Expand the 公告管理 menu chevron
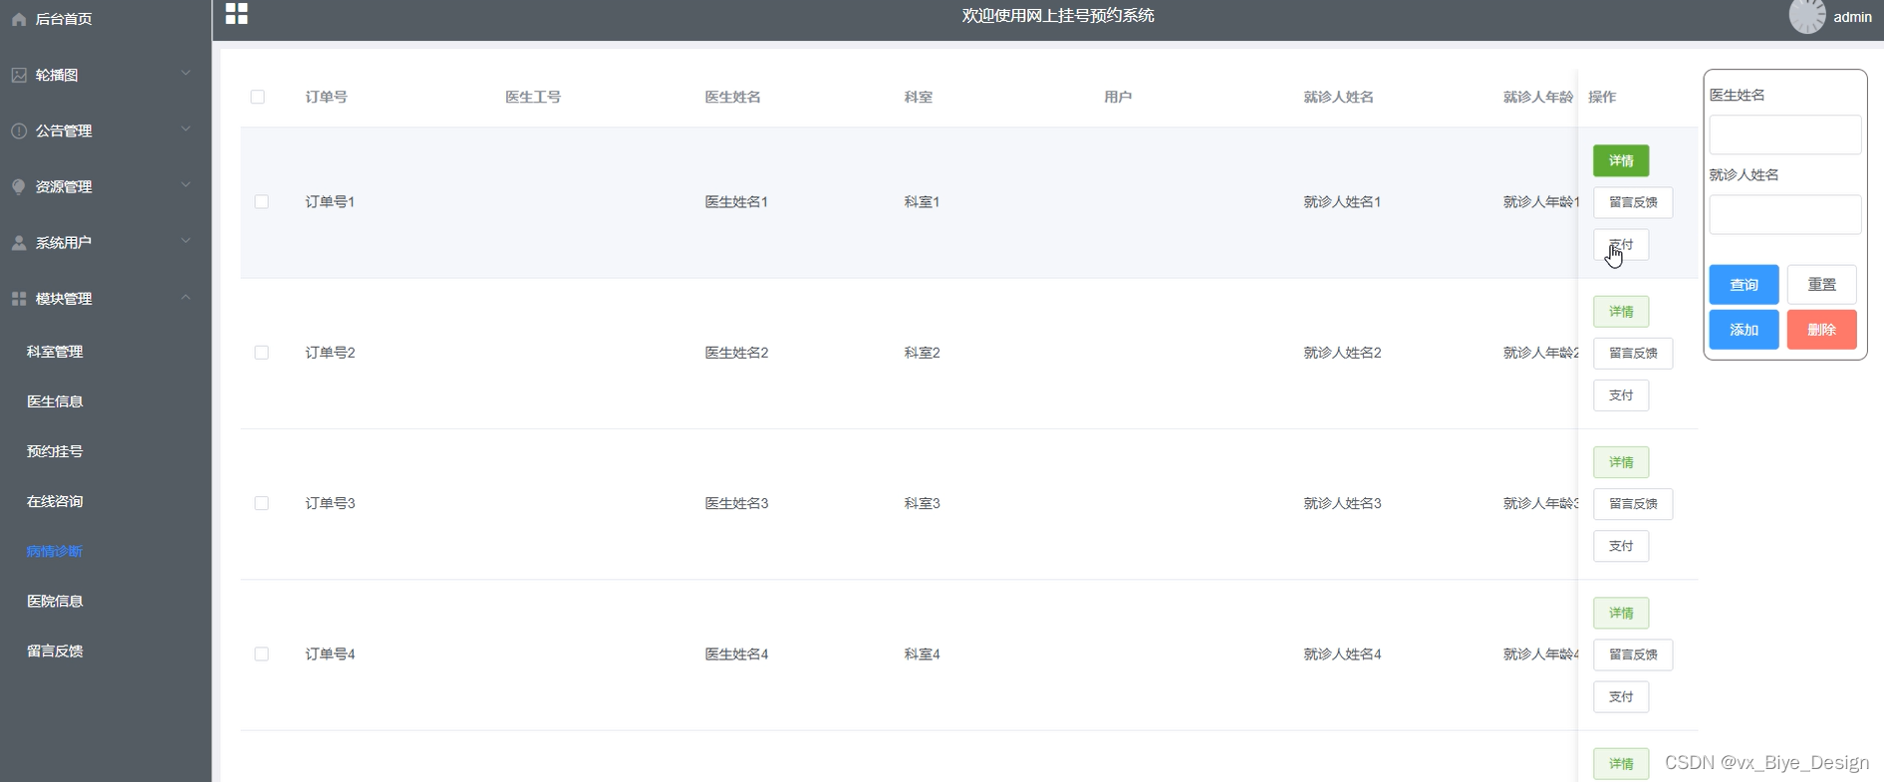 pyautogui.click(x=185, y=130)
